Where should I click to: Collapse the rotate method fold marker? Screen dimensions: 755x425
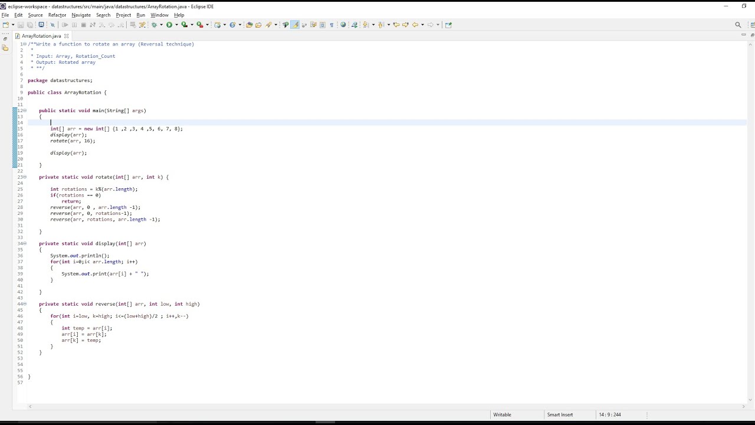(25, 177)
